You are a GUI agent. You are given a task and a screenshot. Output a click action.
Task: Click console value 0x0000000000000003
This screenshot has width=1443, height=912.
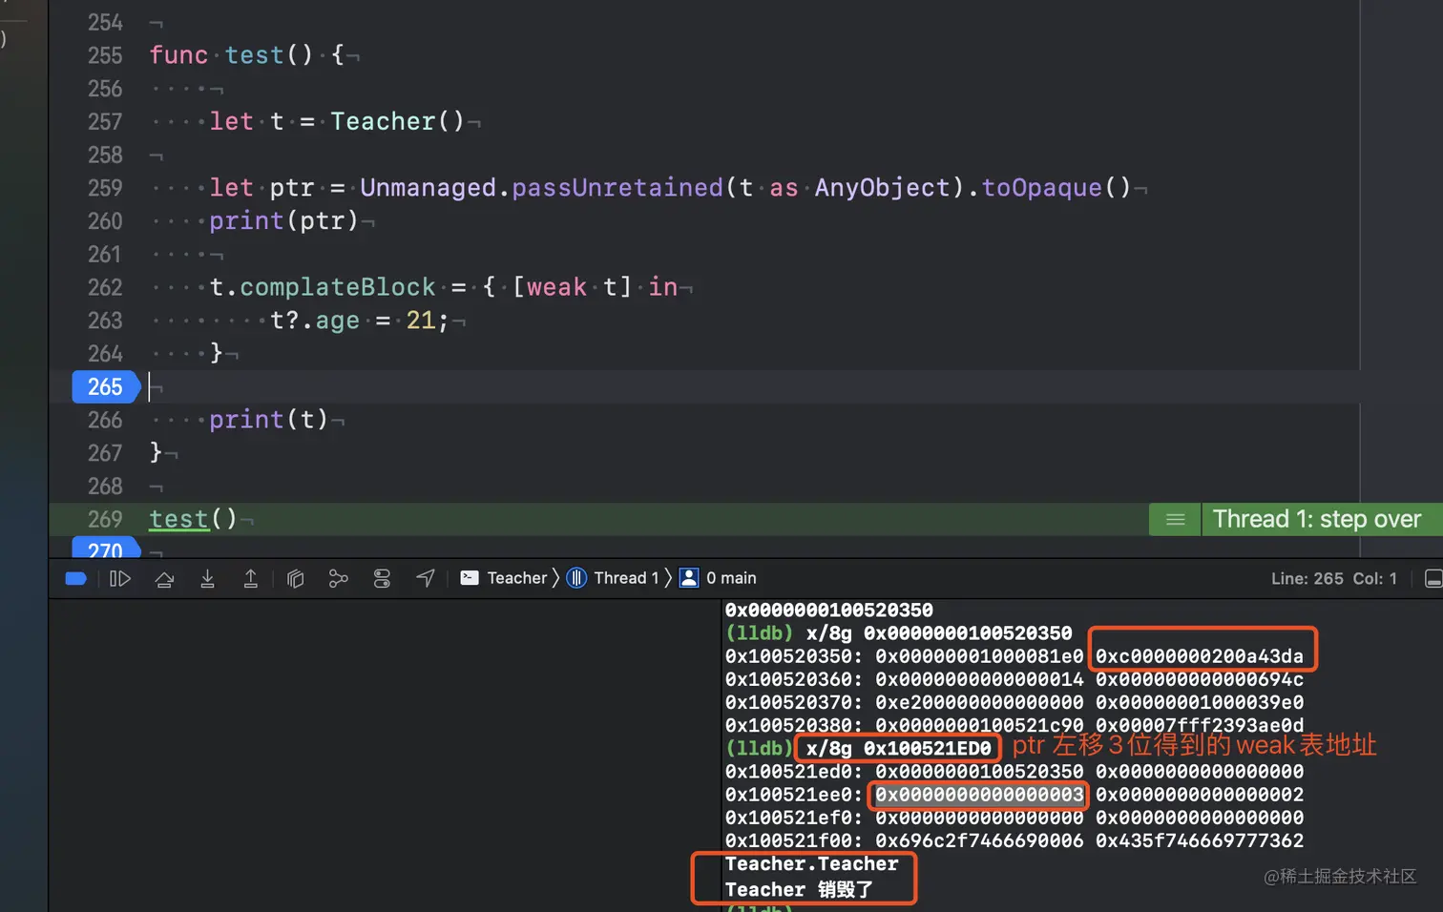(980, 795)
